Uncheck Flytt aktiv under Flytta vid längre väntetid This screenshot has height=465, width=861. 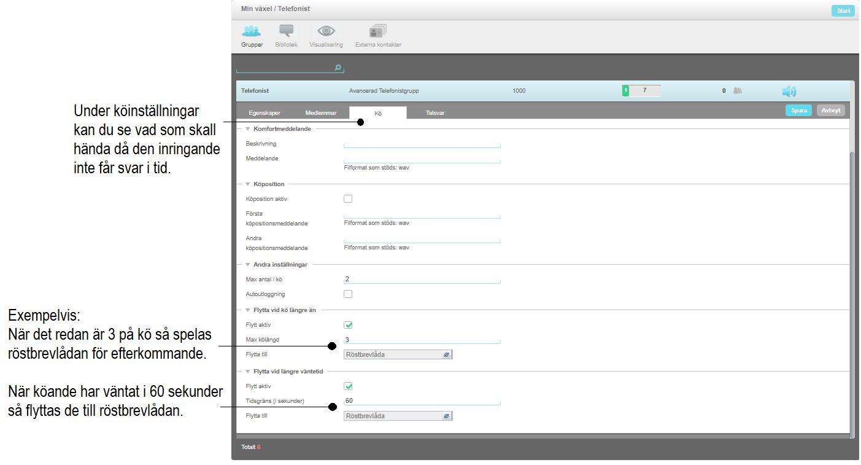click(348, 386)
